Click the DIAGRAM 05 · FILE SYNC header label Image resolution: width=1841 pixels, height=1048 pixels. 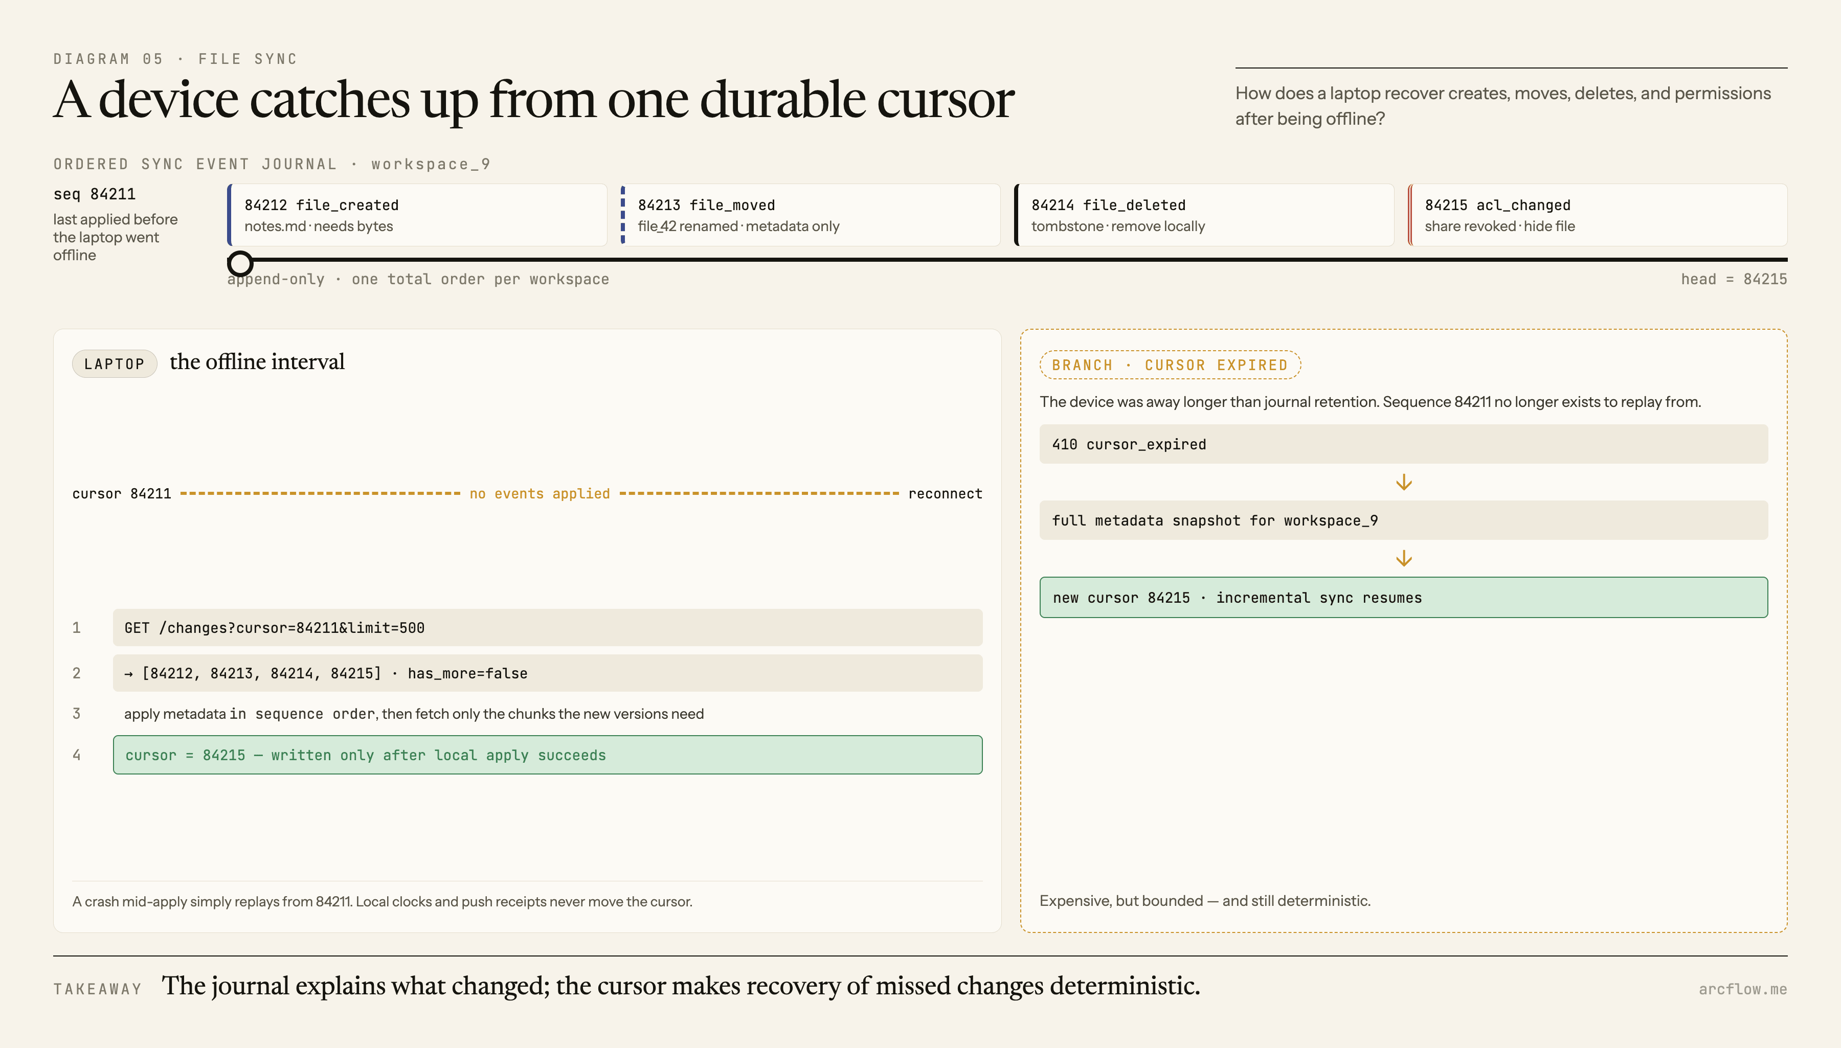(x=175, y=59)
